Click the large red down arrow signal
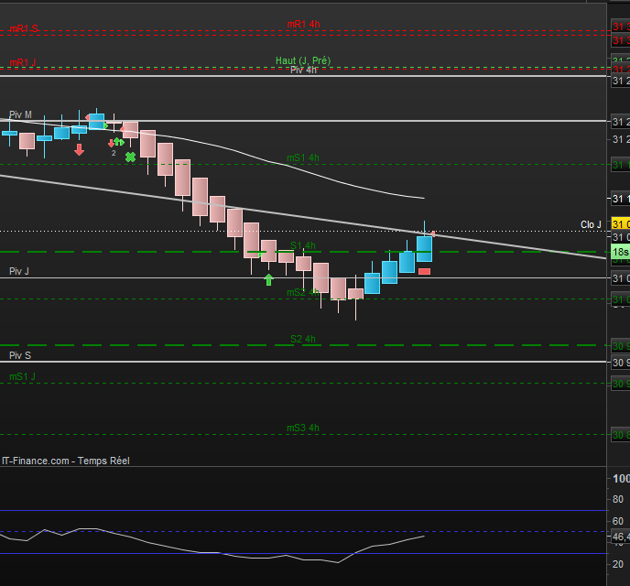 [x=79, y=150]
